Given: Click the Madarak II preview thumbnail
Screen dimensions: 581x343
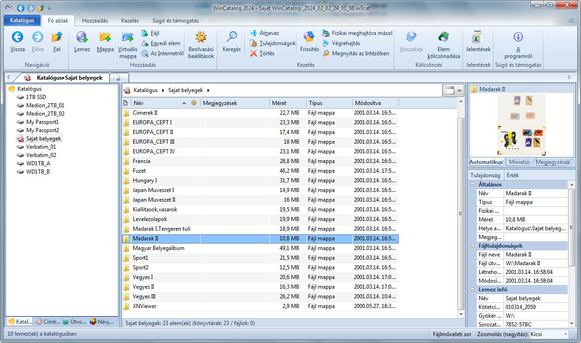Looking at the screenshot, I should [x=522, y=124].
